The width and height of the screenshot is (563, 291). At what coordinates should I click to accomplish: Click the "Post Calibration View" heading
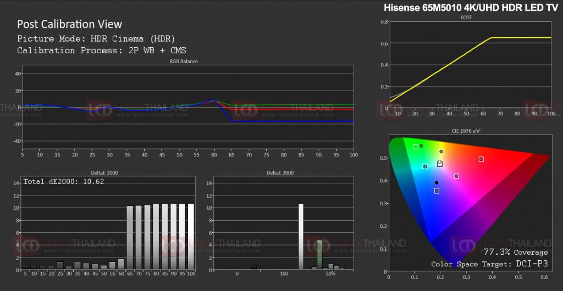coord(70,24)
